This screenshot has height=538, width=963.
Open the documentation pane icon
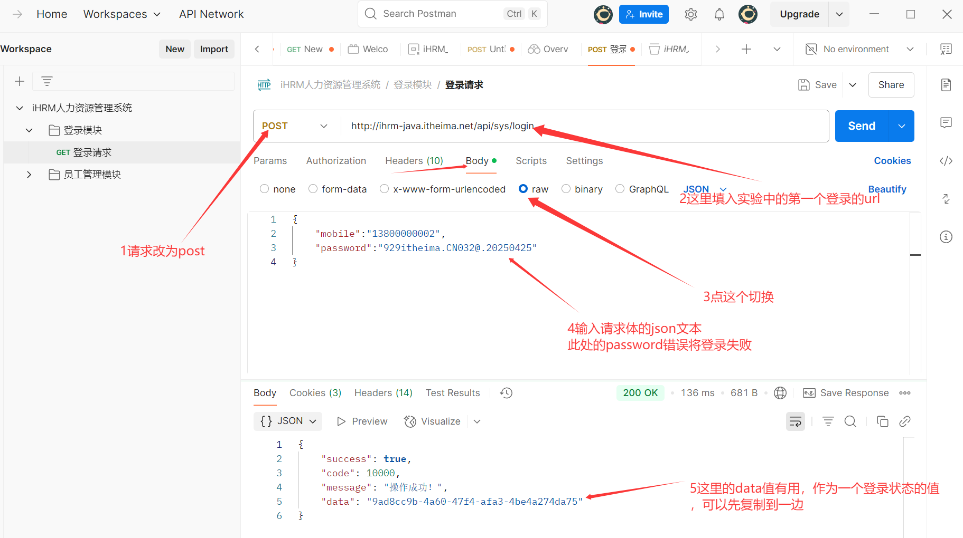click(946, 85)
